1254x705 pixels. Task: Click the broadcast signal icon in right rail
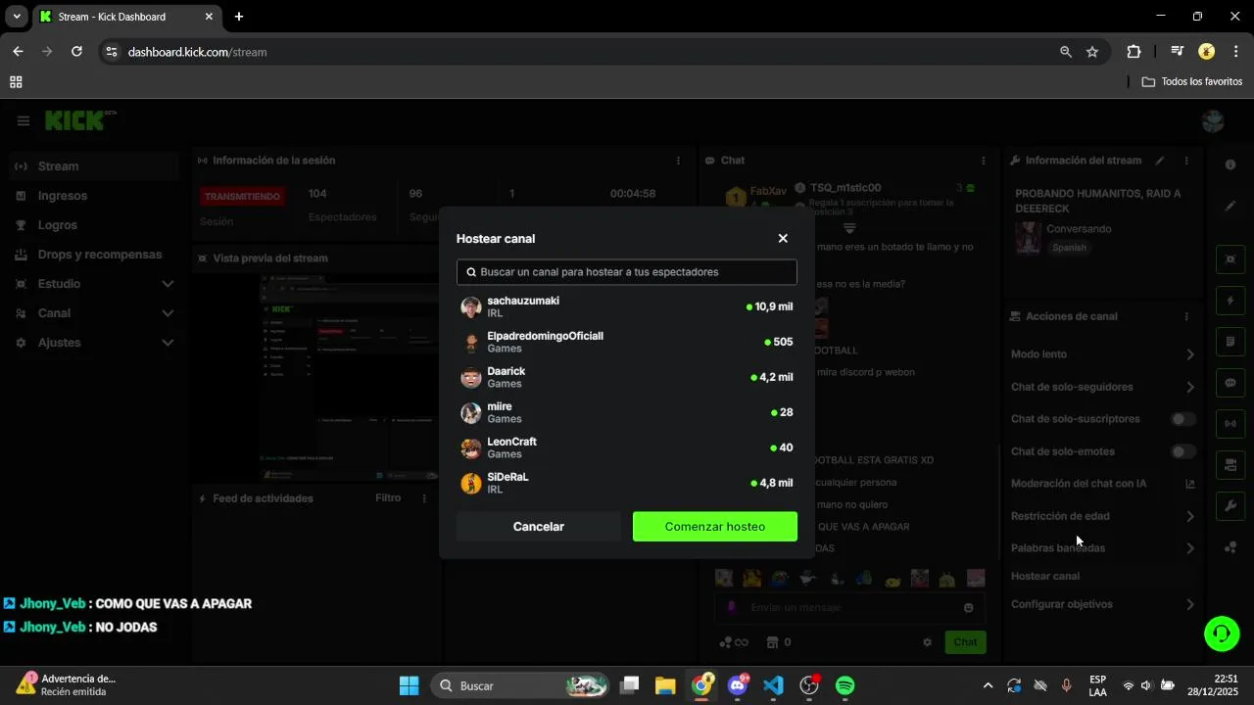coord(1230,424)
